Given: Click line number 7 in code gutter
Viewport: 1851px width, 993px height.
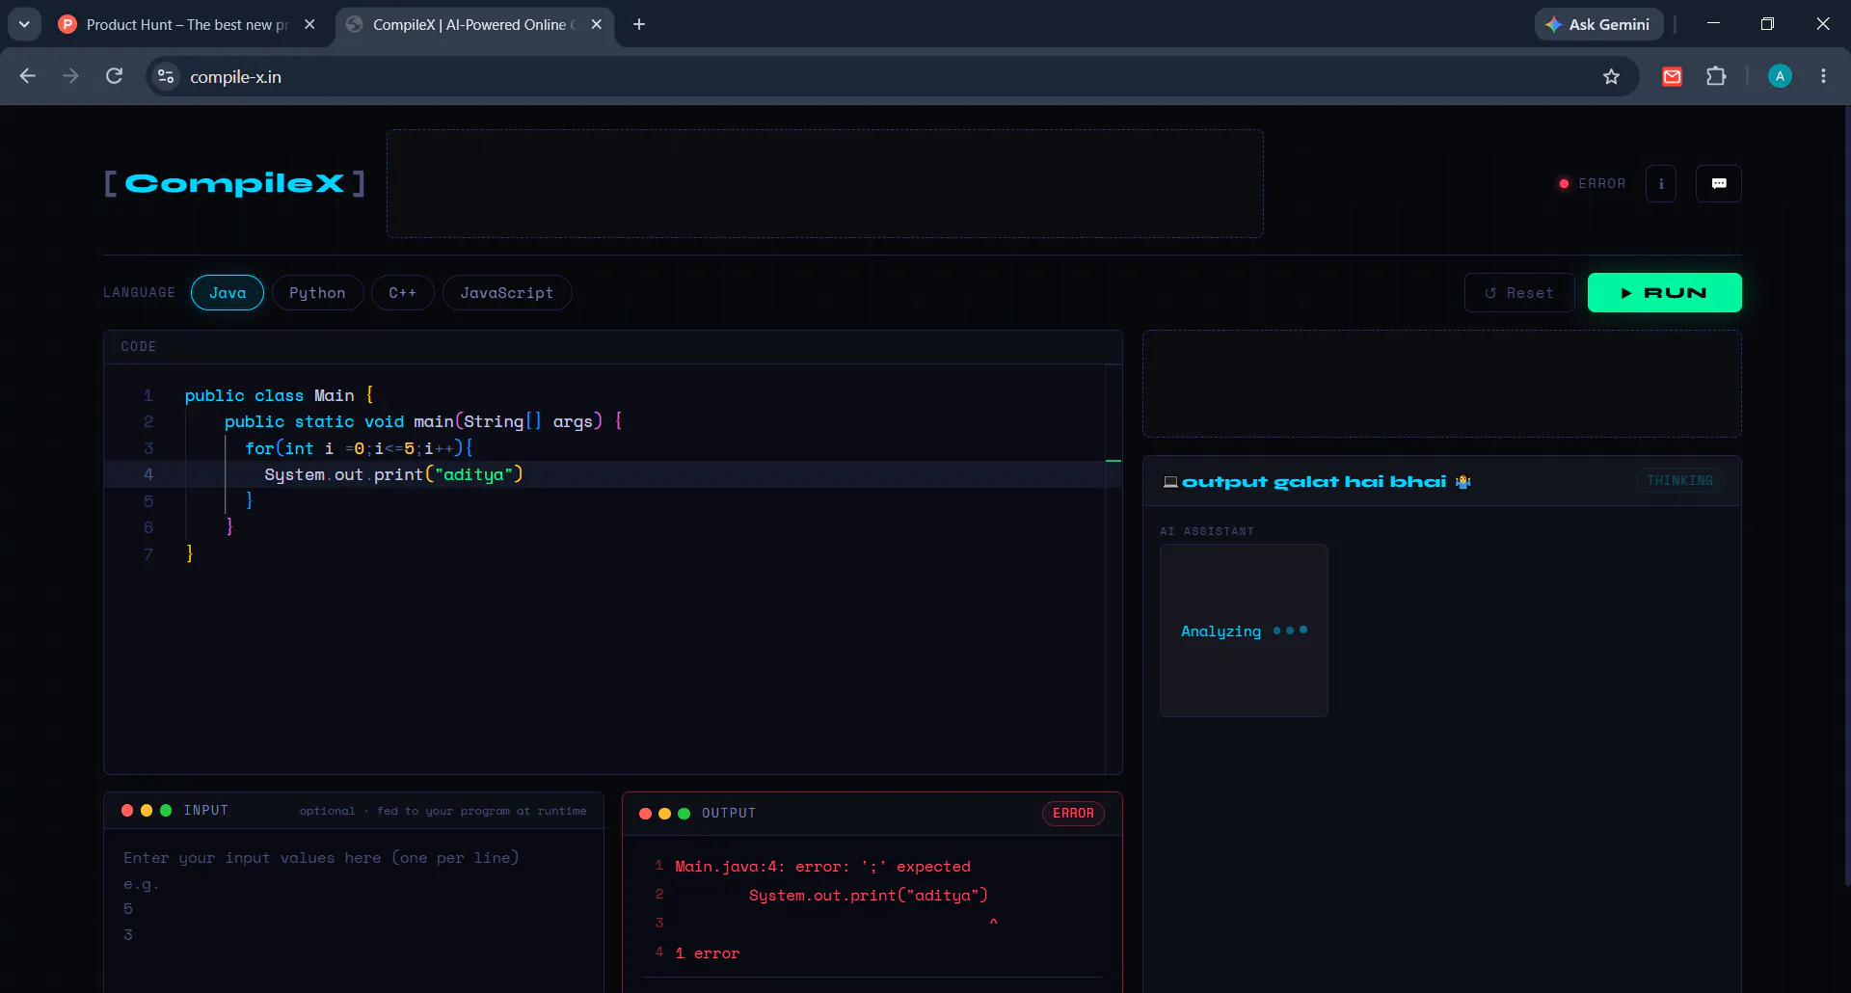Looking at the screenshot, I should pos(148,554).
